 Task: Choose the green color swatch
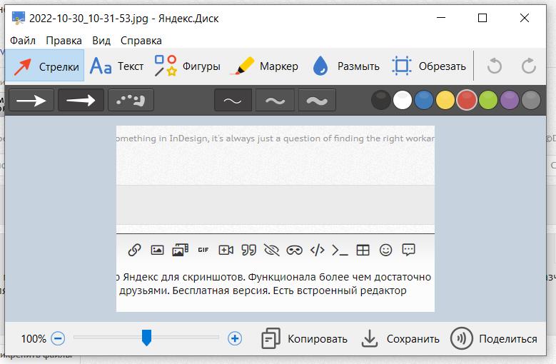[x=488, y=100]
